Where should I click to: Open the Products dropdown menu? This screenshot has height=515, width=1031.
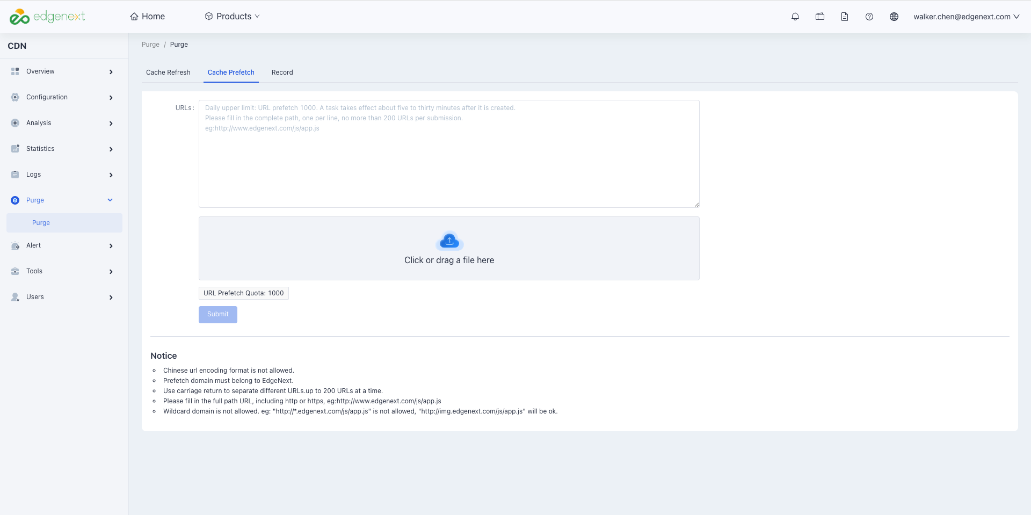pyautogui.click(x=232, y=17)
